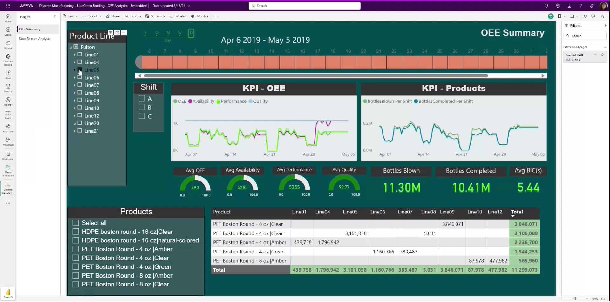Image resolution: width=610 pixels, height=302 pixels.
Task: Expand the Current Shift filter card
Action: [595, 55]
